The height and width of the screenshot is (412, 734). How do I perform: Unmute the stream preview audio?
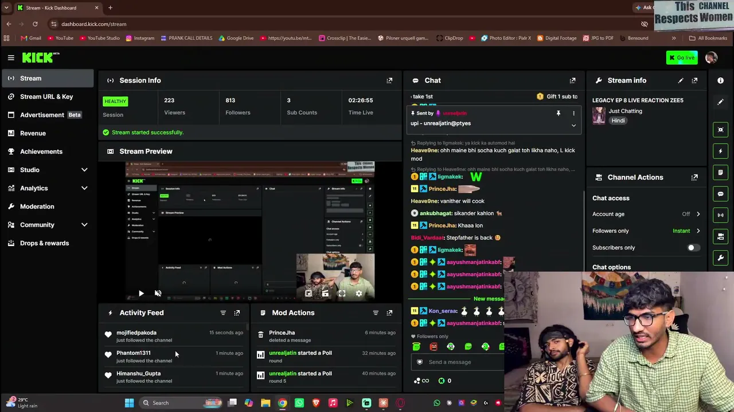coord(158,294)
